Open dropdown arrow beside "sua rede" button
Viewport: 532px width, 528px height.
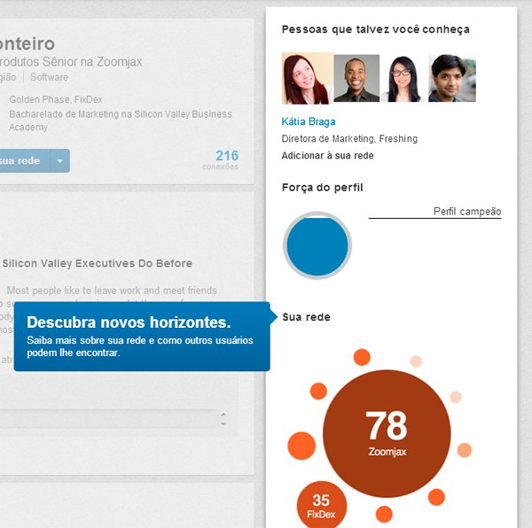(x=59, y=161)
